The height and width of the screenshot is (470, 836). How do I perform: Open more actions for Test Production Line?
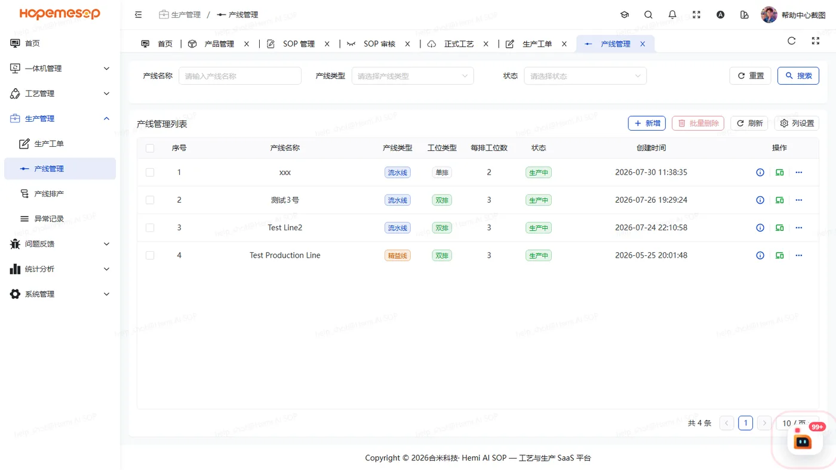(799, 255)
